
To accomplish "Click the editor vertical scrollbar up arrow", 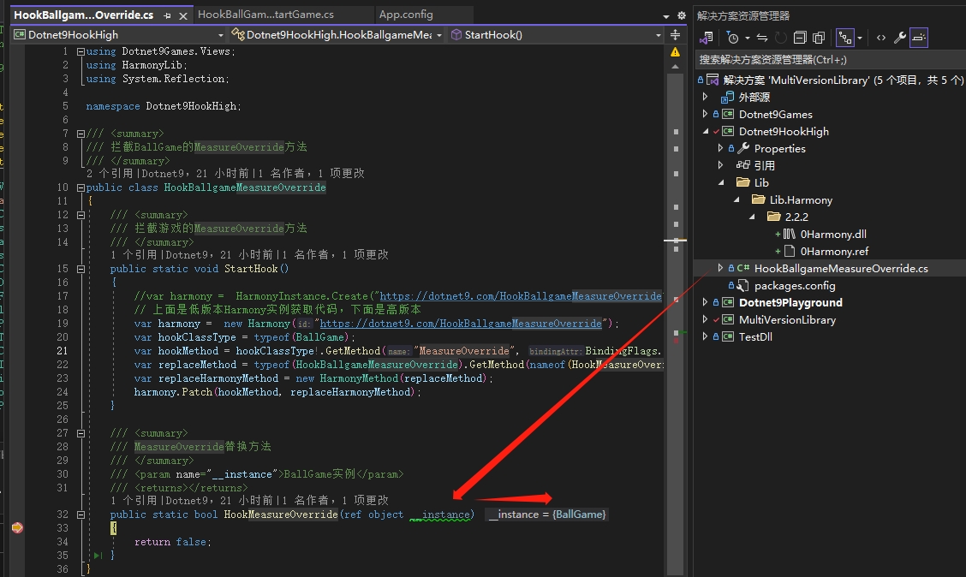I will (x=675, y=67).
